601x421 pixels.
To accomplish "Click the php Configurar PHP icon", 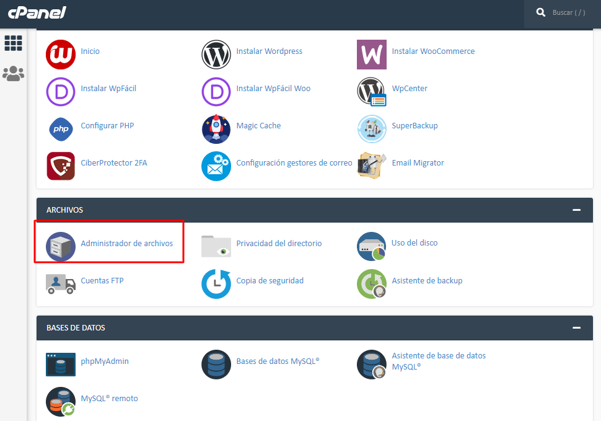I will click(61, 129).
